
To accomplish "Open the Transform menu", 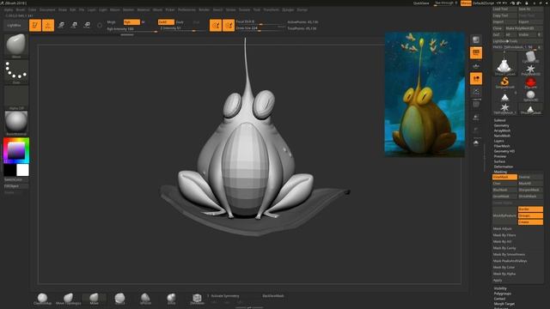I will coord(272,9).
